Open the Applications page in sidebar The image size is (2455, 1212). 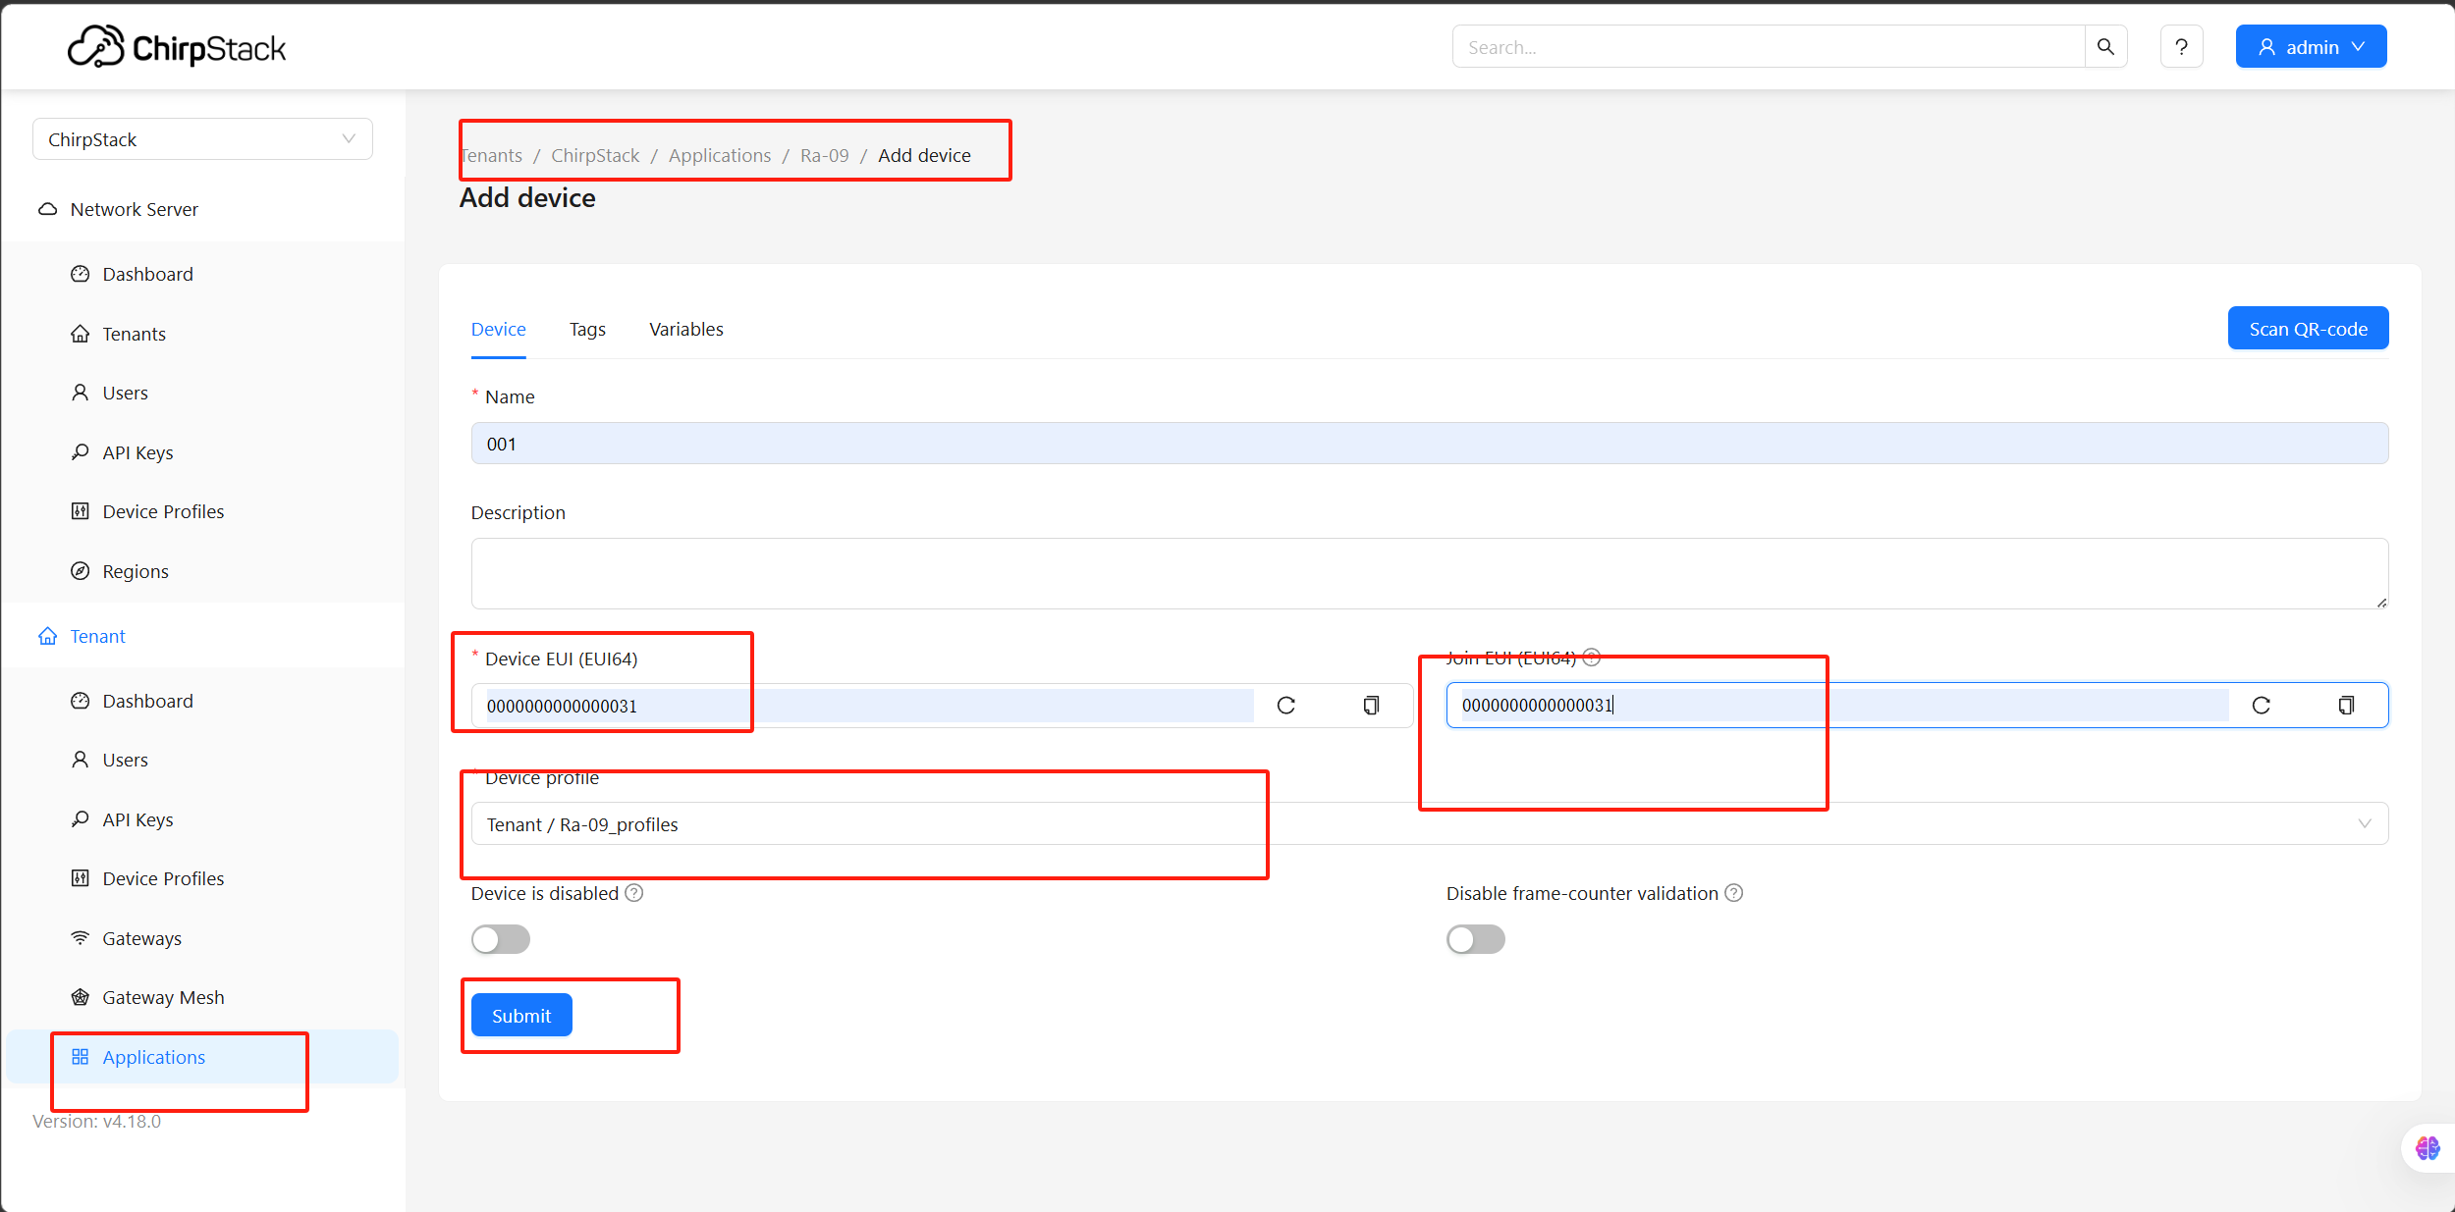(x=202, y=1057)
